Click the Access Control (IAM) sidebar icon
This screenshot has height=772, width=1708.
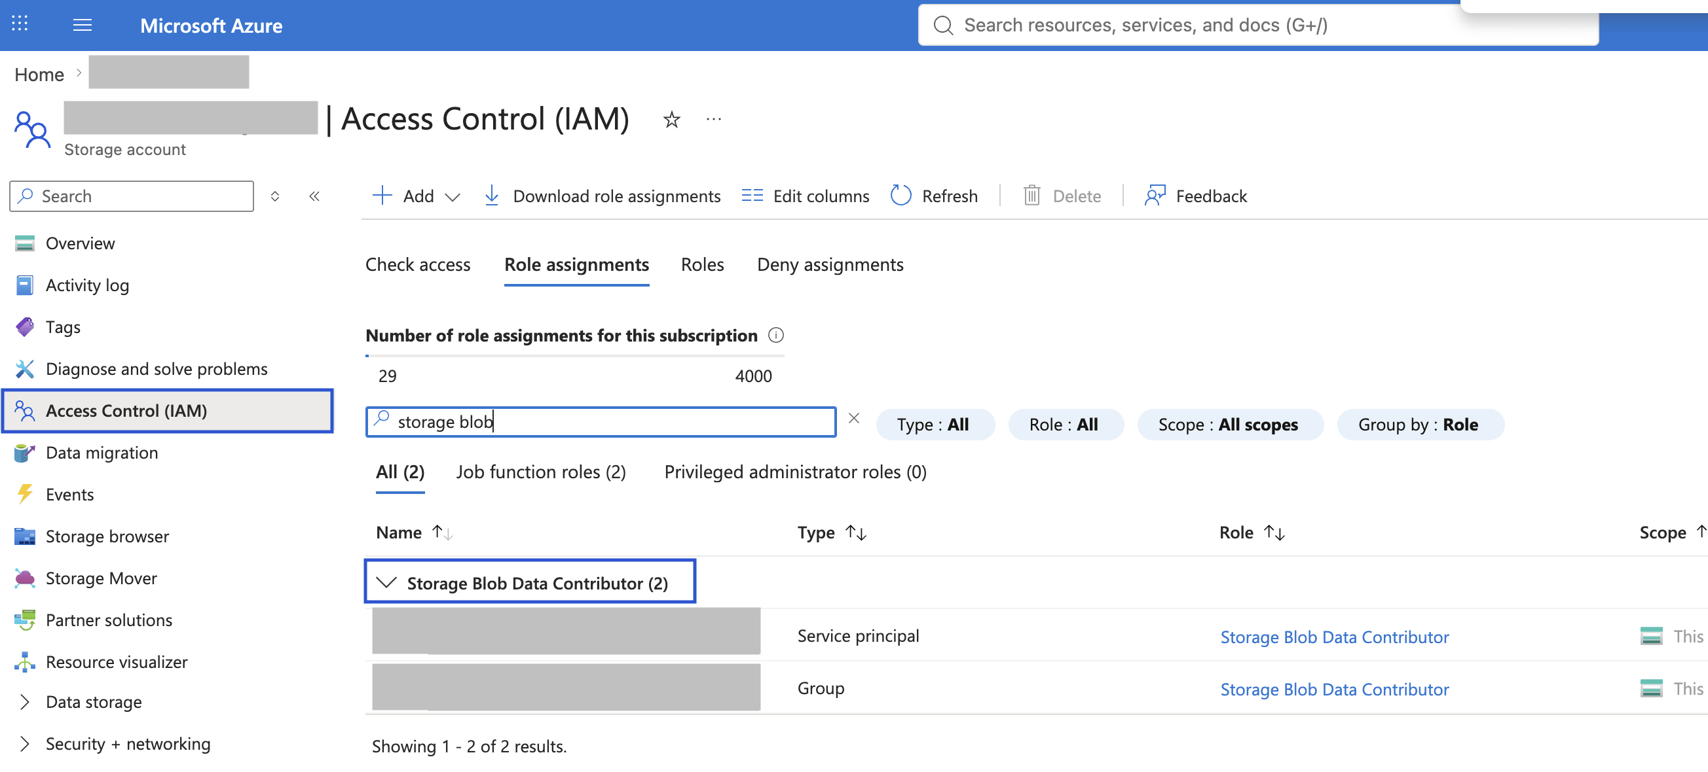[x=24, y=410]
